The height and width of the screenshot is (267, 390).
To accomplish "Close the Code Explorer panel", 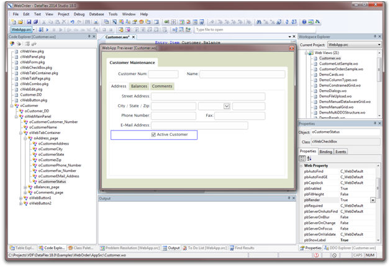I will point(94,36).
